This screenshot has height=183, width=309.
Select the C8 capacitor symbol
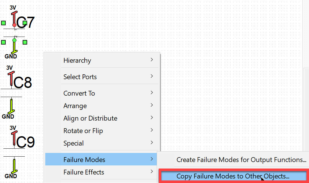[x=11, y=93]
